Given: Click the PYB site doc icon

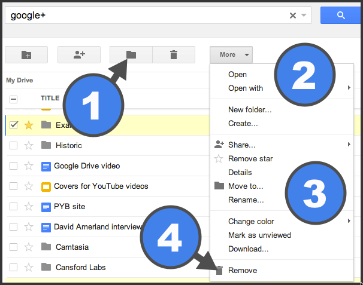Looking at the screenshot, I should [46, 207].
